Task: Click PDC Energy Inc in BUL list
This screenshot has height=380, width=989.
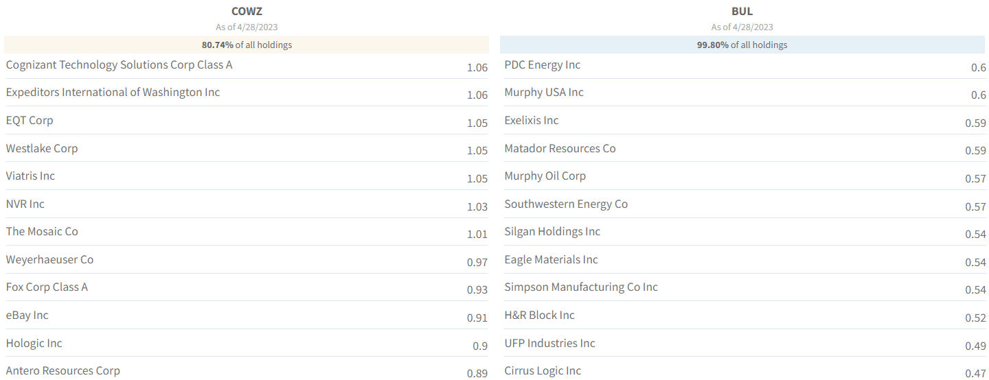Action: pos(543,64)
